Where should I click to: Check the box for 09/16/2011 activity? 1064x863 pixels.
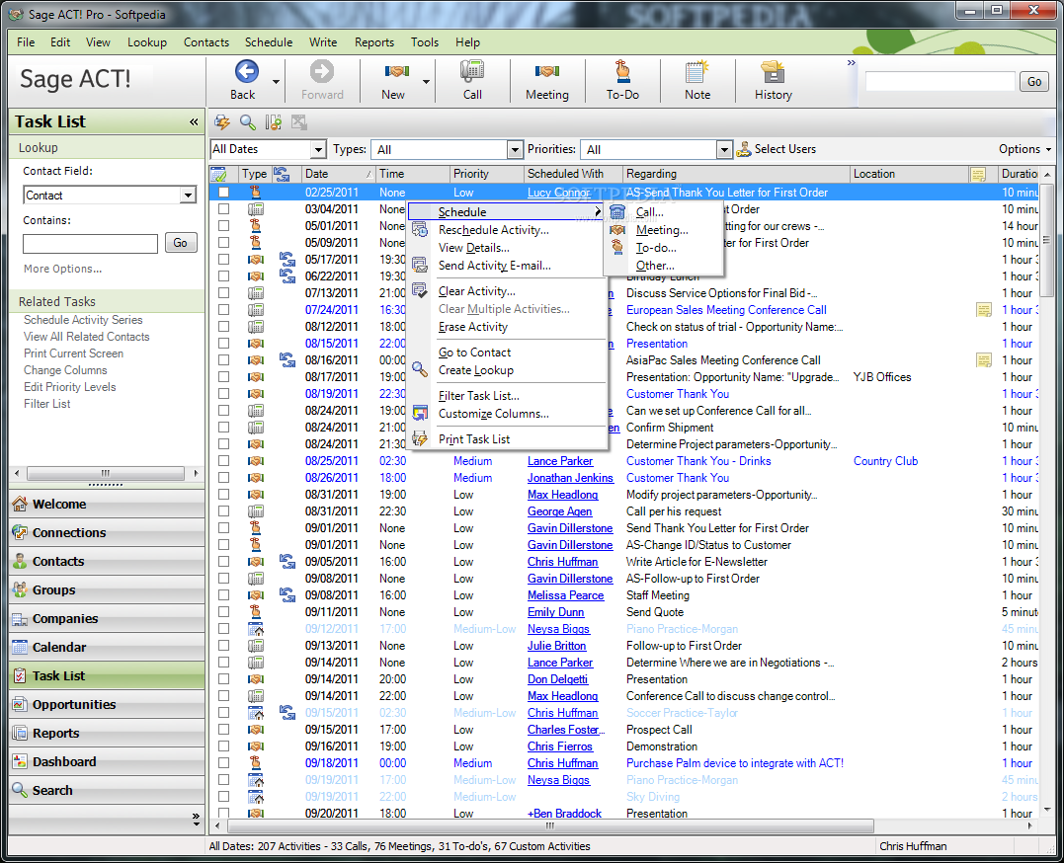tap(223, 746)
